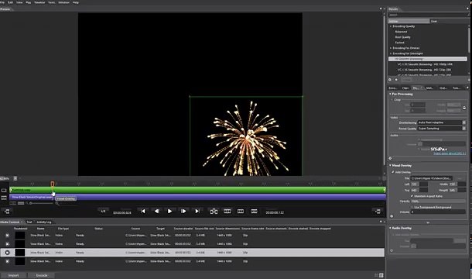The image size is (472, 279).
Task: Open the Resize Quality dropdown
Action: coord(441,129)
